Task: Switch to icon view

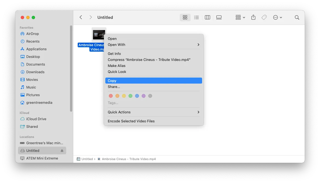Action: pyautogui.click(x=185, y=17)
